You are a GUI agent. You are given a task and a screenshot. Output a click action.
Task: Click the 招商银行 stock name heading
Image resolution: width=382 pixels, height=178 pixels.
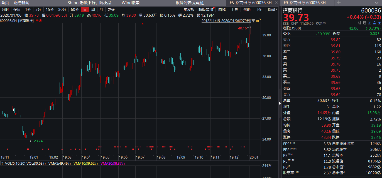tap(293, 10)
